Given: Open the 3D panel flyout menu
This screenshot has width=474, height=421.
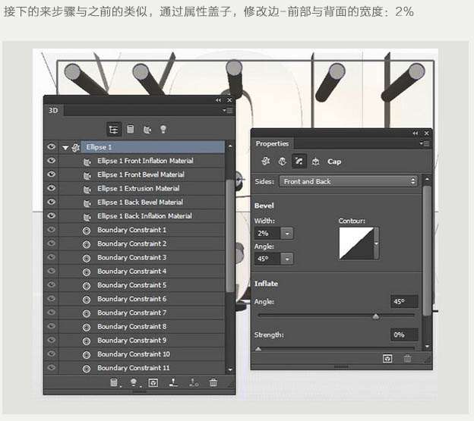Looking at the screenshot, I should point(228,111).
